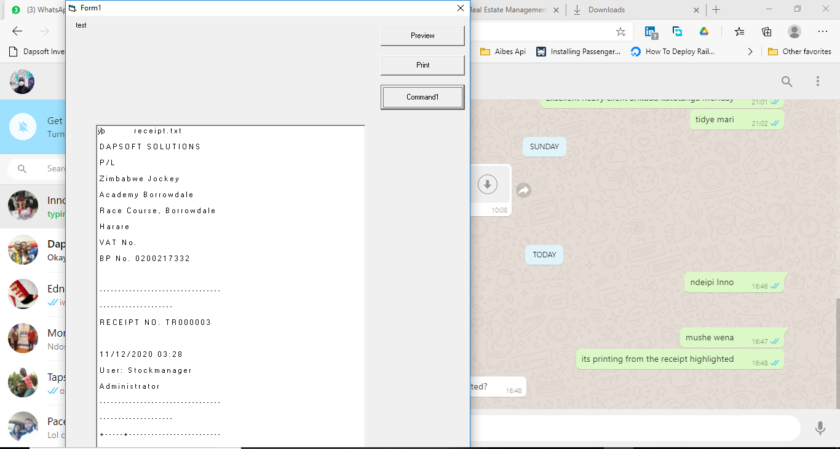Open my WhatsApp profile picture

22,82
